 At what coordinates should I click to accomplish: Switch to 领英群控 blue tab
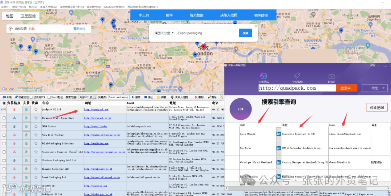[x=261, y=15]
